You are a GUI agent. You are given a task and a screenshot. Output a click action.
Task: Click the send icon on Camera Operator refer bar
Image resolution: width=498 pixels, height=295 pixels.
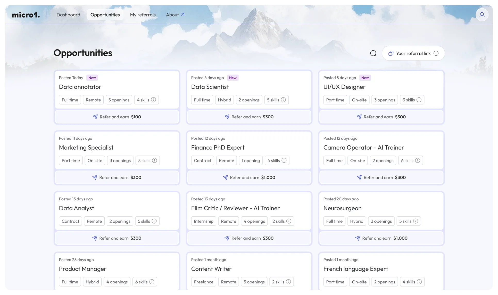point(359,177)
